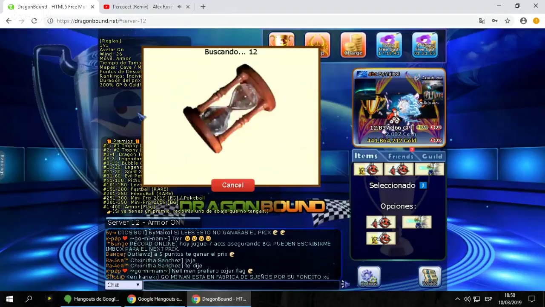Go back to the previous page
The width and height of the screenshot is (545, 307).
click(x=9, y=21)
